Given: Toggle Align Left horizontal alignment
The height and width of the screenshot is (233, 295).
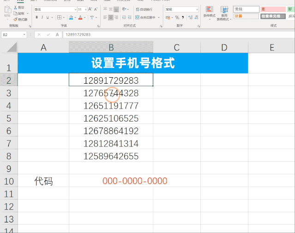Looking at the screenshot, I should click(x=105, y=18).
